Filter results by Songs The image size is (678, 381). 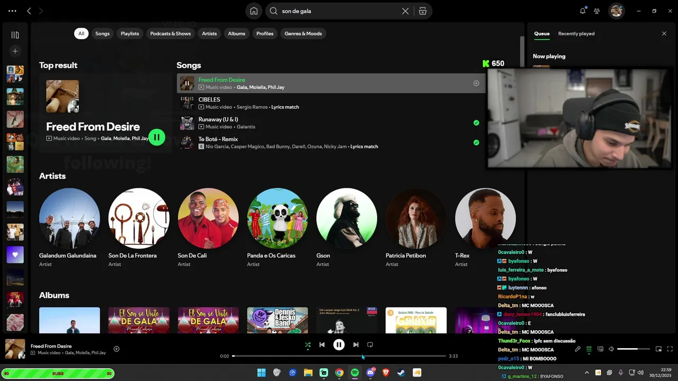(x=102, y=33)
